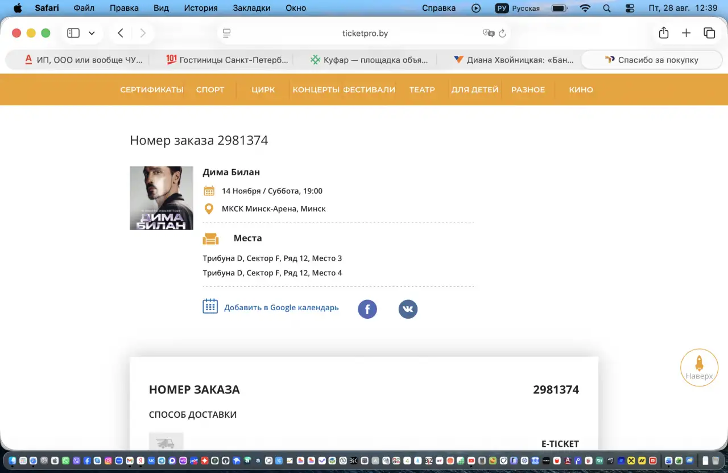Click the Google calendar icon
The image size is (728, 473).
210,306
